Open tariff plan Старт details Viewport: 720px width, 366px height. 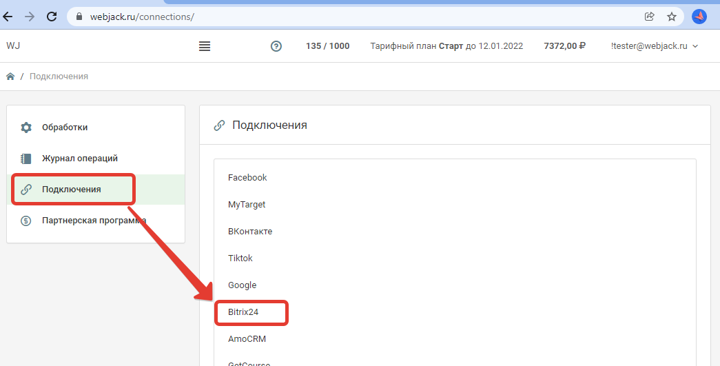coord(446,46)
